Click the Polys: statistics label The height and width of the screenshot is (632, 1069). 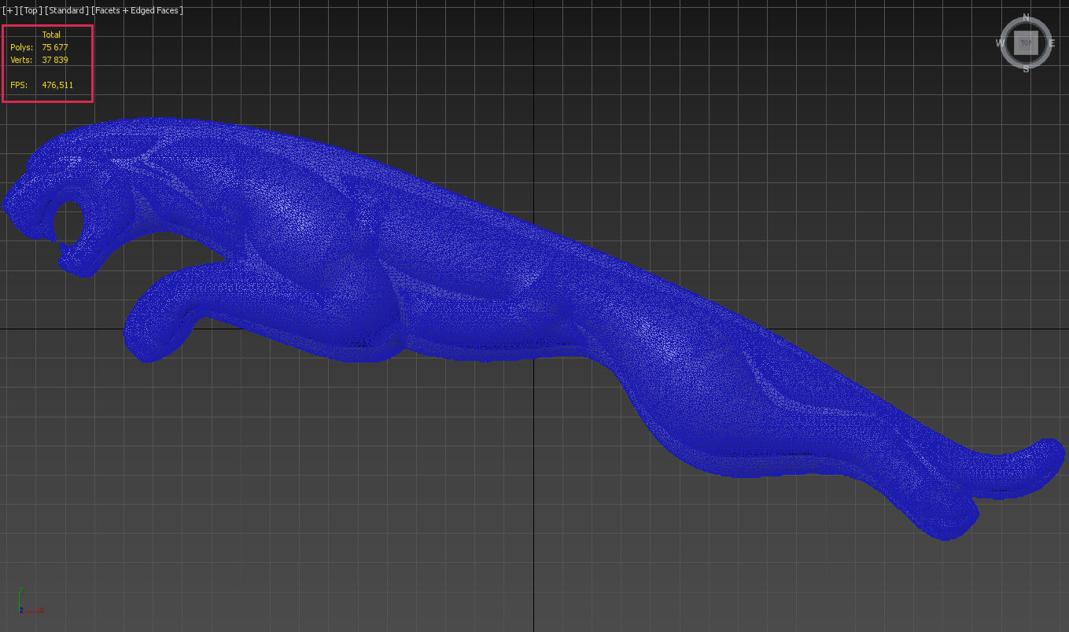21,47
